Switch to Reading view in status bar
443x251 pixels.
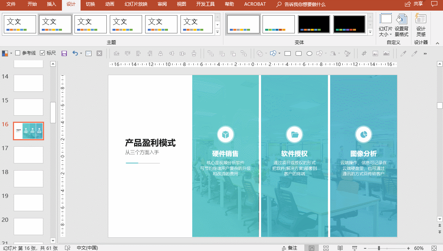340,248
